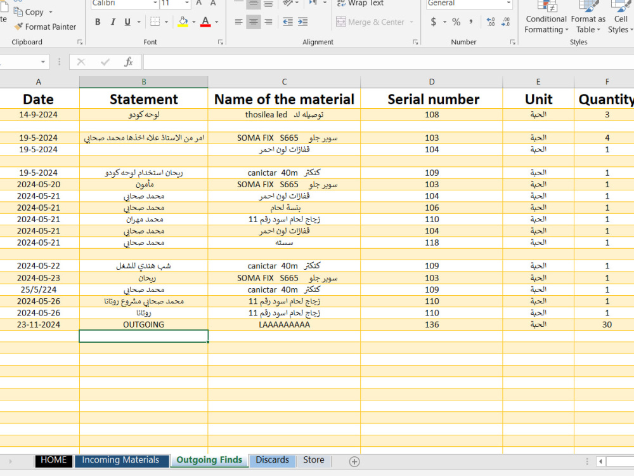Expand Merge & Center options arrow

(411, 22)
